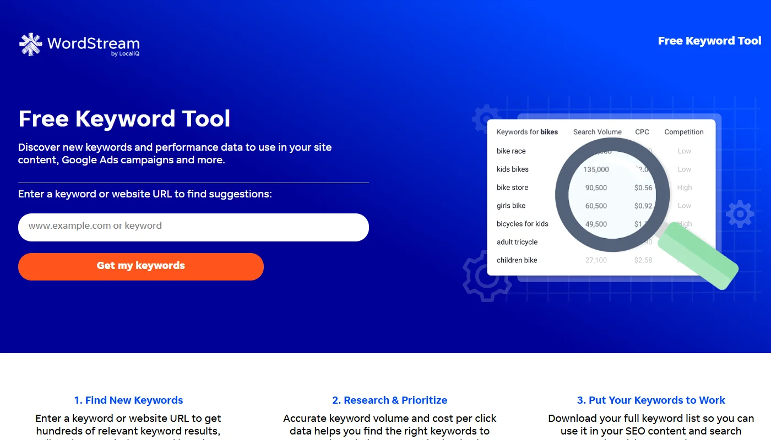This screenshot has height=440, width=771.
Task: Click the "CPC" column header
Action: [x=642, y=132]
